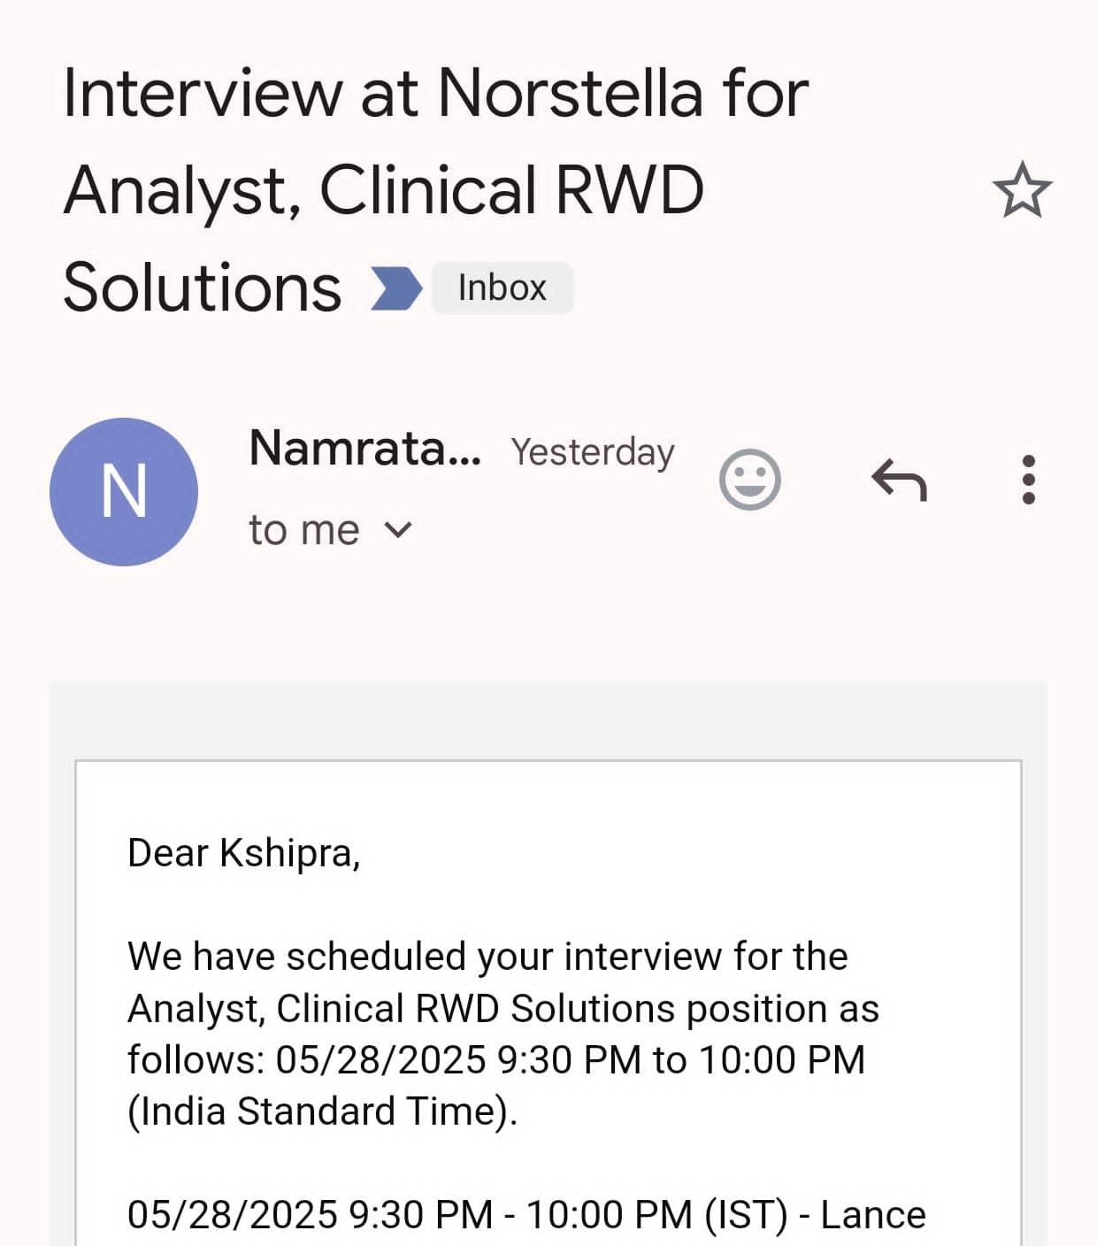Image resolution: width=1097 pixels, height=1246 pixels.
Task: Open sender's round N avatar
Action: 124,492
